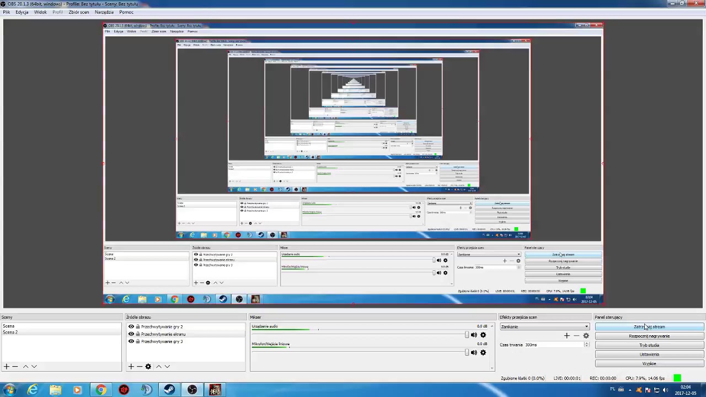706x397 pixels.
Task: Select Scena 2 in the scenes list
Action: [61, 332]
